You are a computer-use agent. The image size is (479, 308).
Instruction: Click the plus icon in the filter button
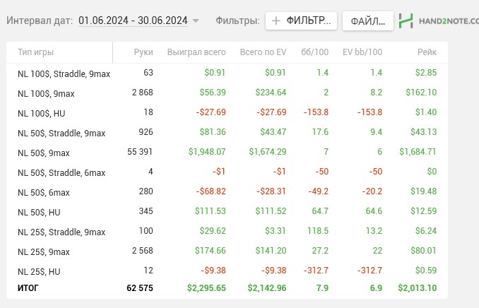[276, 21]
